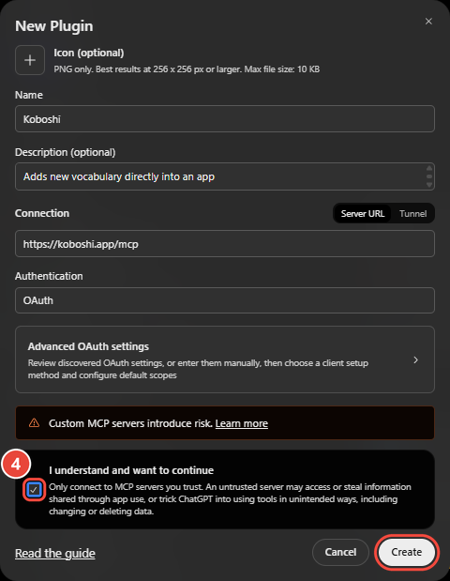Open the Authentication OAuth dropdown
Image resolution: width=450 pixels, height=581 pixels.
pyautogui.click(x=225, y=300)
